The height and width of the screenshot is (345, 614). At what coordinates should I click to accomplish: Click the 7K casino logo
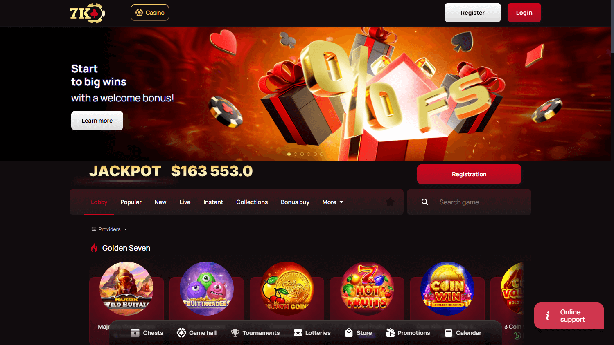coord(87,13)
